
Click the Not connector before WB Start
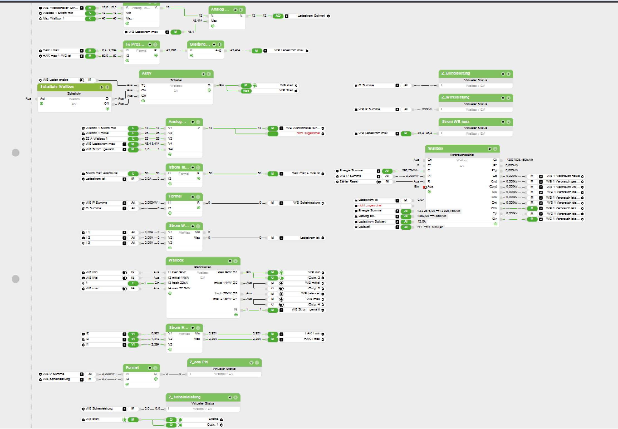tap(246, 91)
